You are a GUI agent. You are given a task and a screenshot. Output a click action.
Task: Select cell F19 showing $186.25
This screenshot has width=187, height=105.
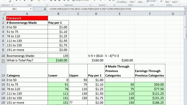pyautogui.click(x=150, y=103)
